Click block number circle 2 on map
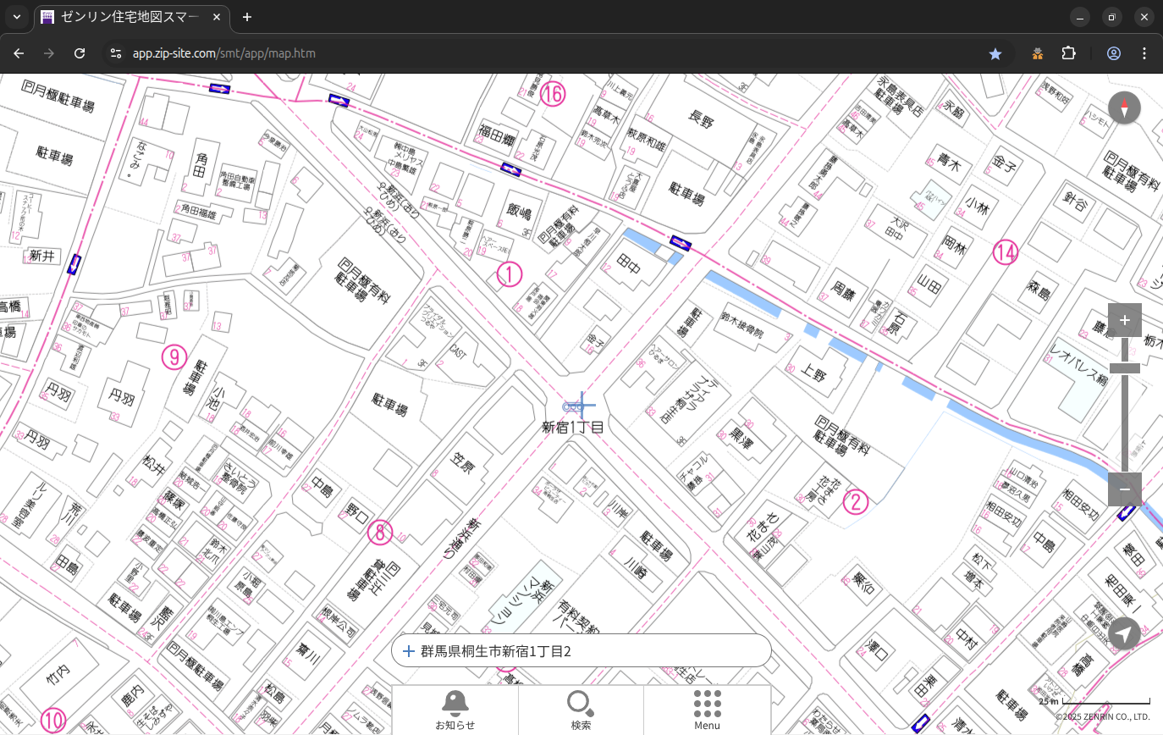The image size is (1163, 735). pos(856,502)
